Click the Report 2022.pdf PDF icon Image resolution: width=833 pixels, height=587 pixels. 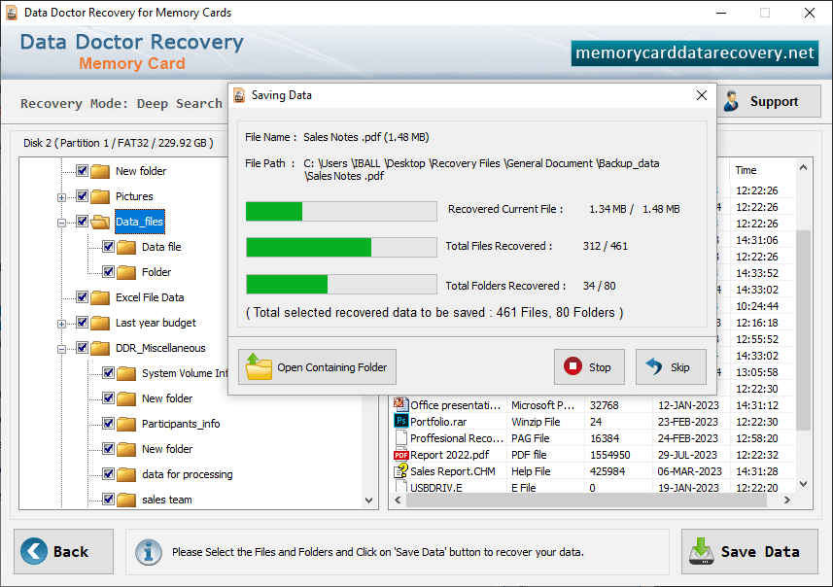coord(401,455)
